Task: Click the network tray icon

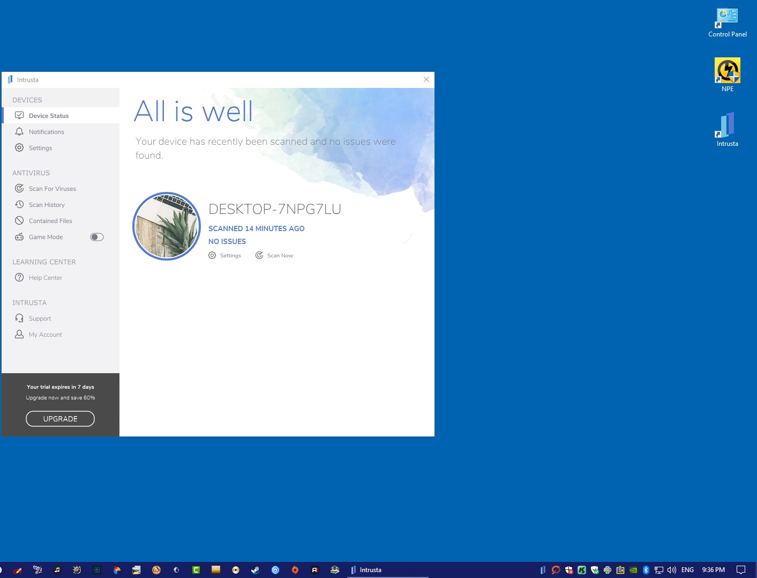Action: tap(659, 570)
